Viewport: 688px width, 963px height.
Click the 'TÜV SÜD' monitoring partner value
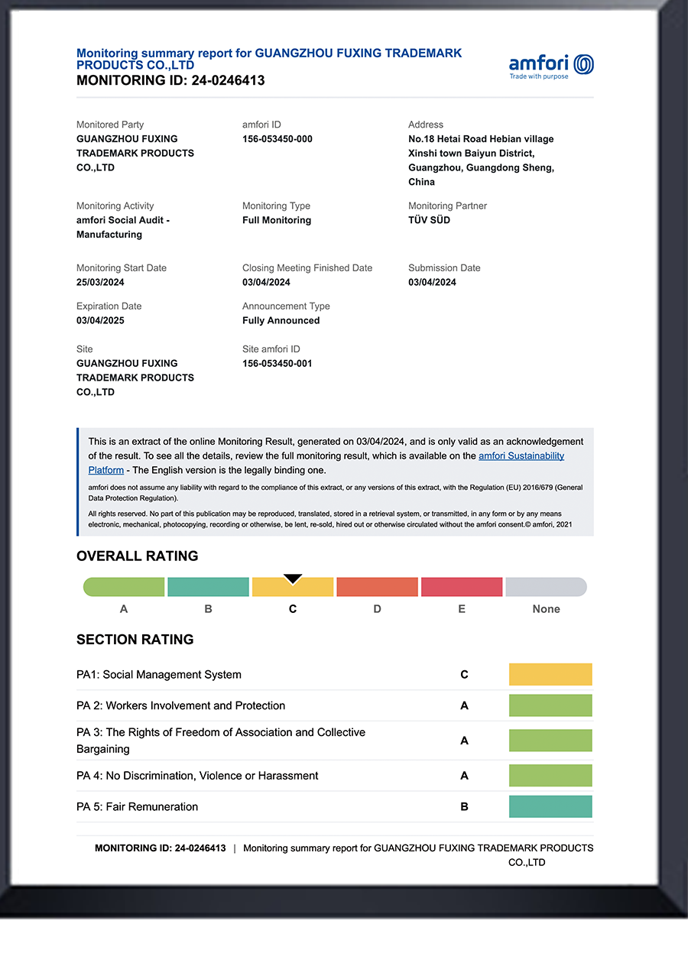click(x=430, y=220)
